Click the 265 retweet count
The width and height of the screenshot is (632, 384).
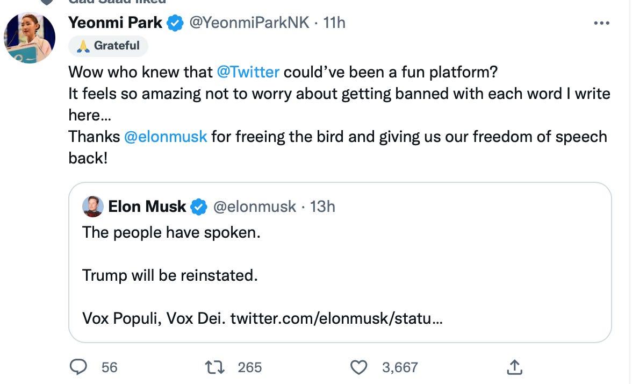click(249, 367)
